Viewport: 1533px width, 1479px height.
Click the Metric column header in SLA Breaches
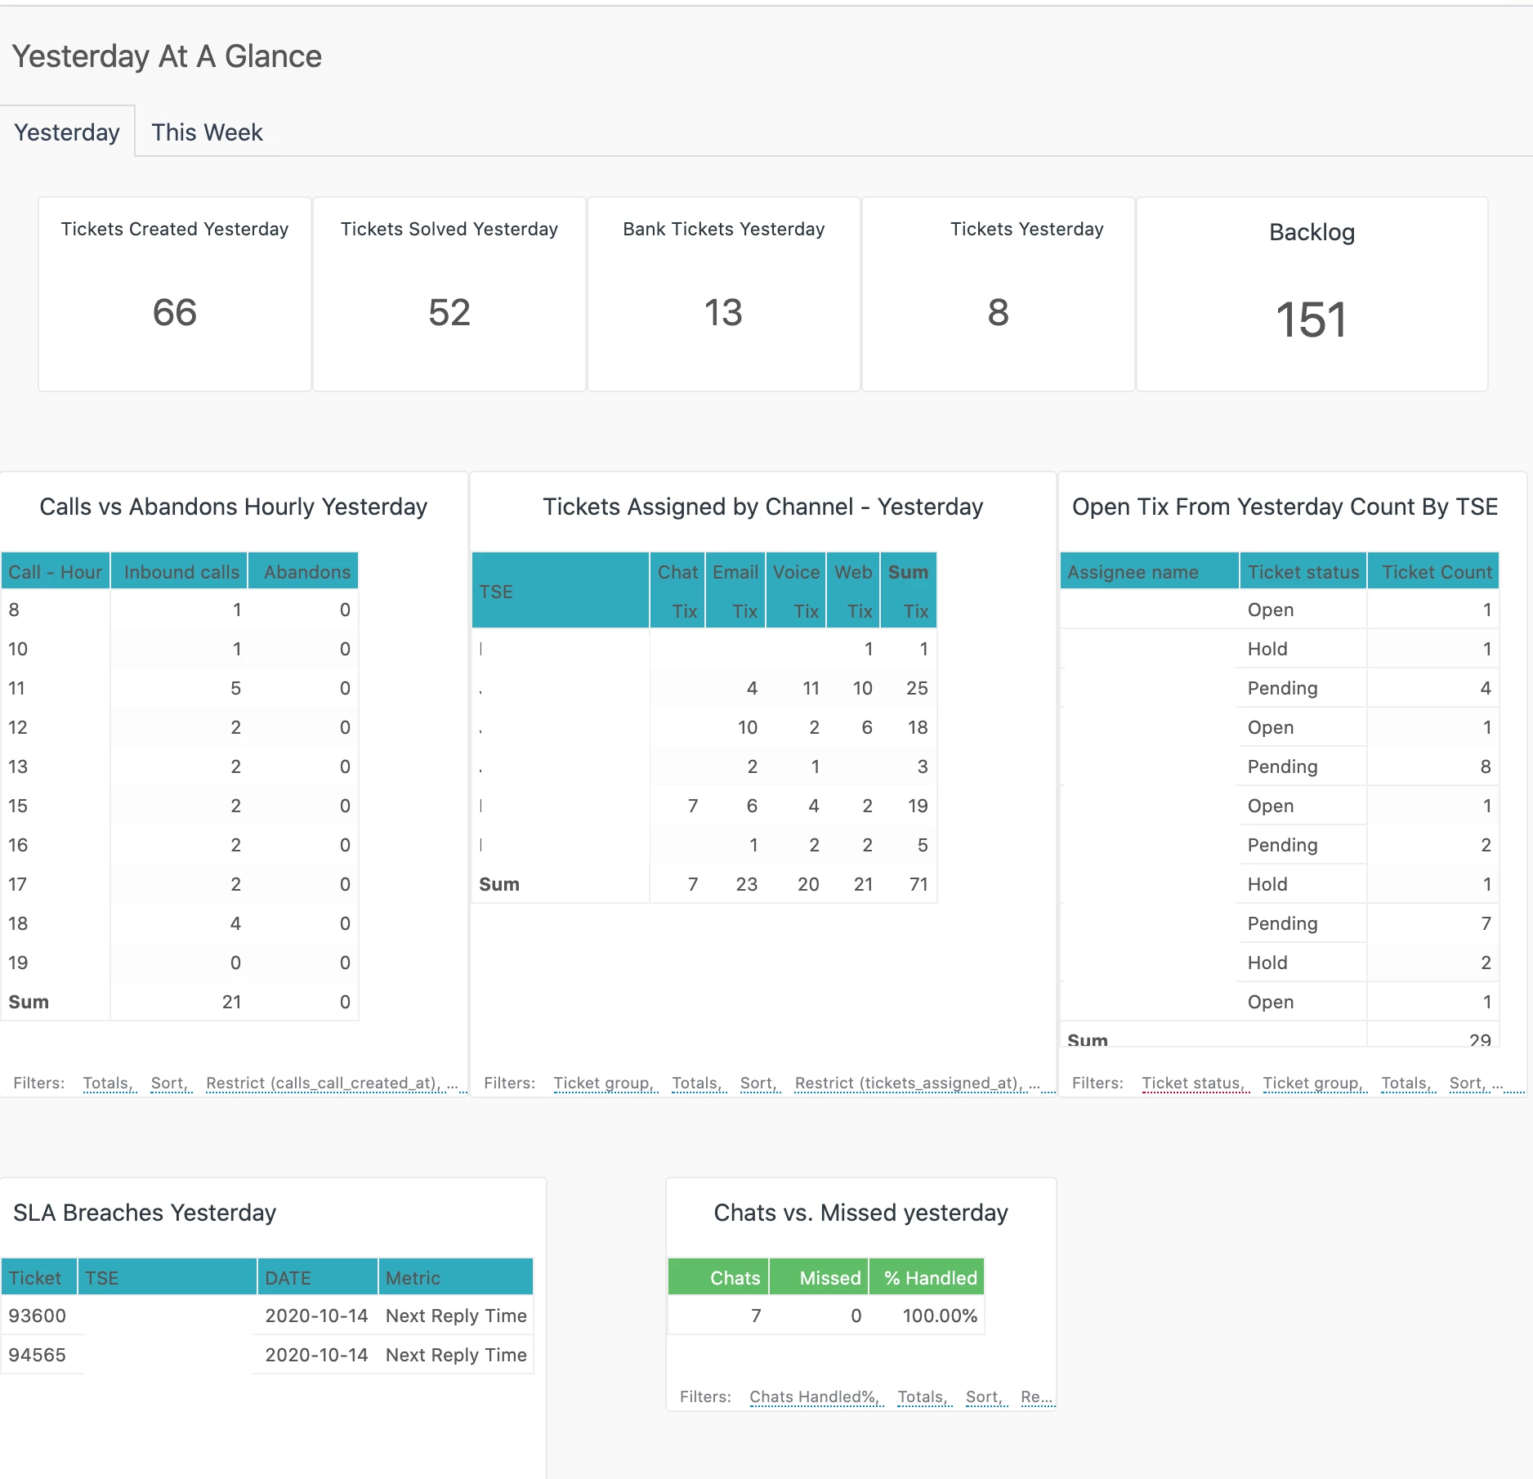coord(455,1278)
